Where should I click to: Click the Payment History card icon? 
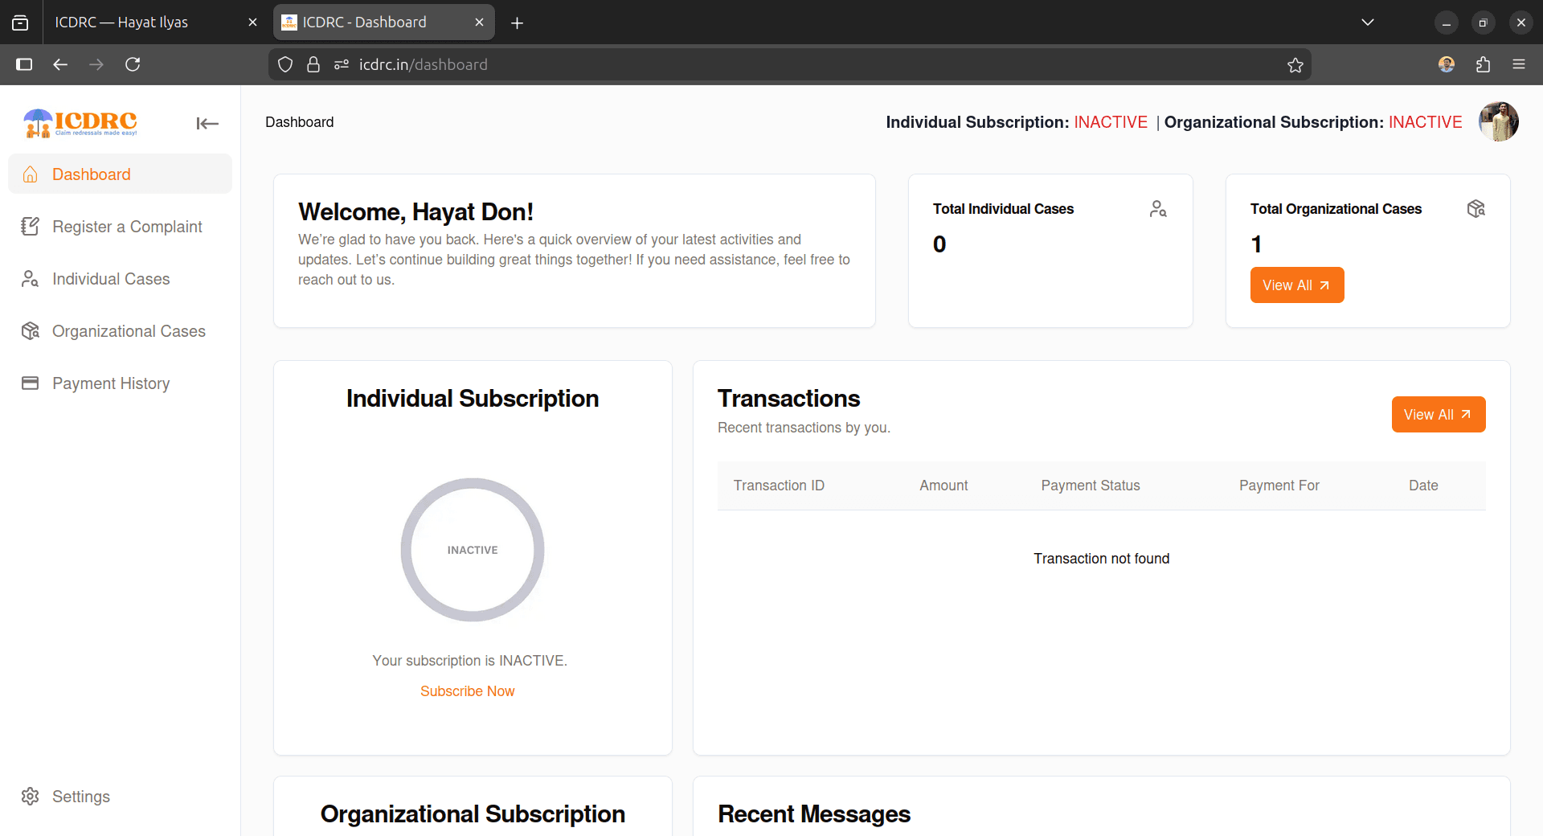tap(31, 383)
